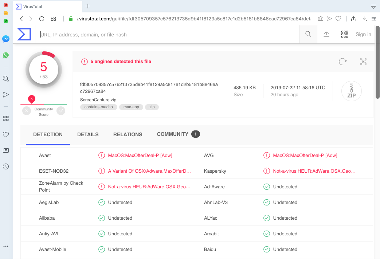380x259 pixels.
Task: Click the 2019-07-22 11:58:16 UTC timestamp
Action: point(298,88)
